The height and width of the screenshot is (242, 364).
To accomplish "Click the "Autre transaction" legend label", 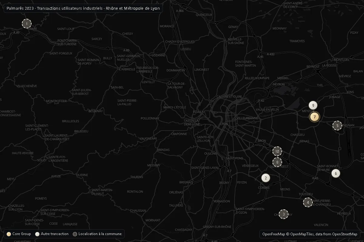I will 55,234.
